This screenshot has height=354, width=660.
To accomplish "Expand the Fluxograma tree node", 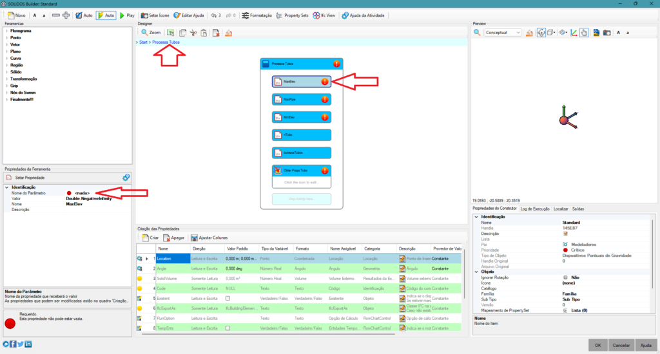I will pyautogui.click(x=7, y=30).
